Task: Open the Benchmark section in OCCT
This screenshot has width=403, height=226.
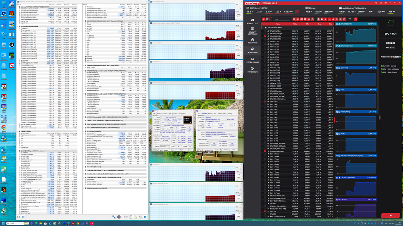Action: (253, 41)
